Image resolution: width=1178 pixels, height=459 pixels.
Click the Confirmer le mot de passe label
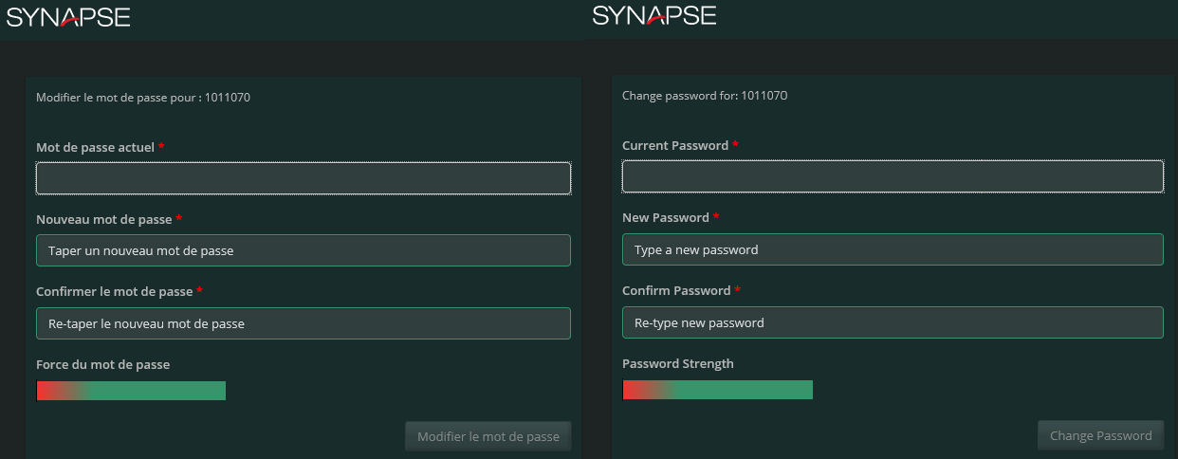(114, 291)
